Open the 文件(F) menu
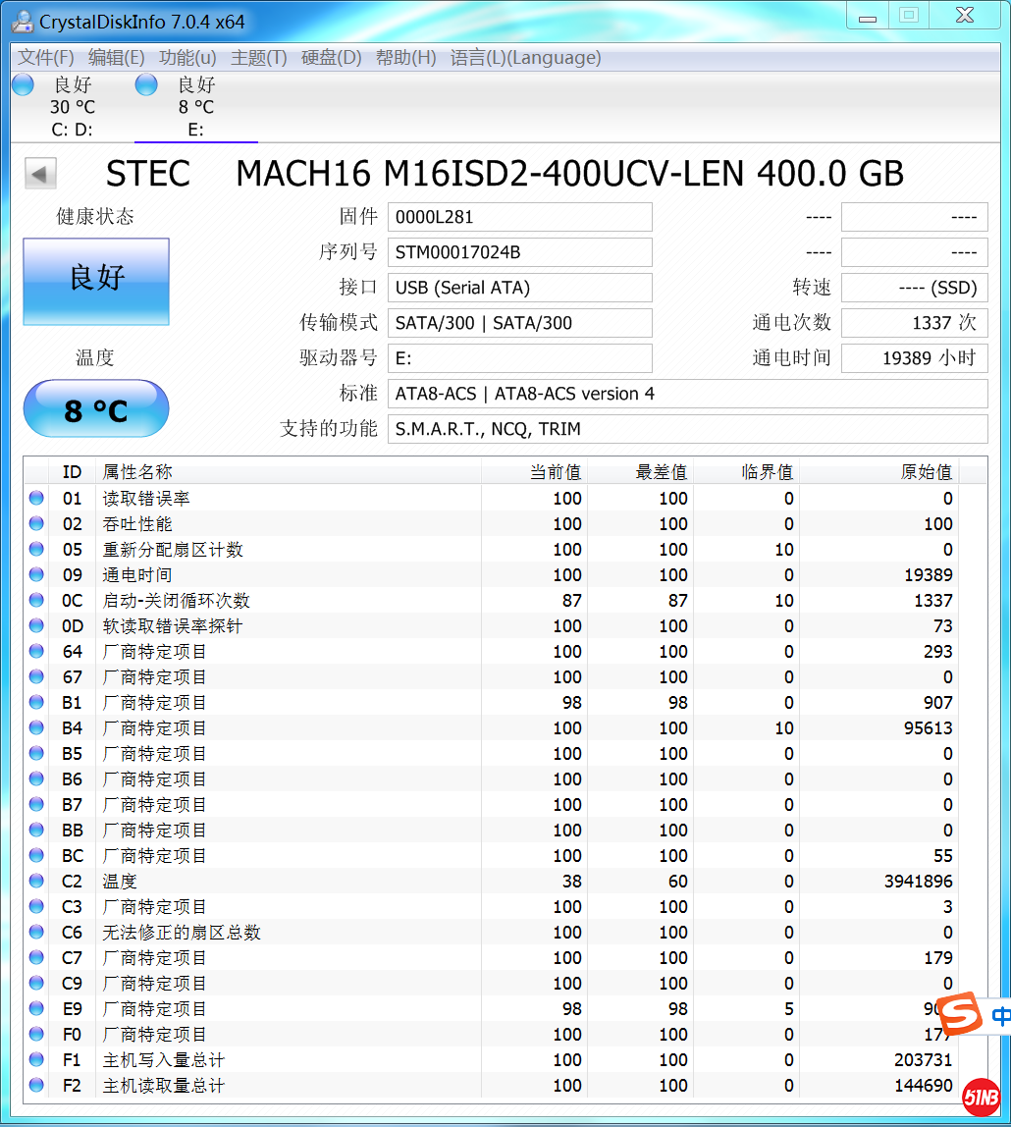This screenshot has width=1011, height=1127. pyautogui.click(x=46, y=58)
